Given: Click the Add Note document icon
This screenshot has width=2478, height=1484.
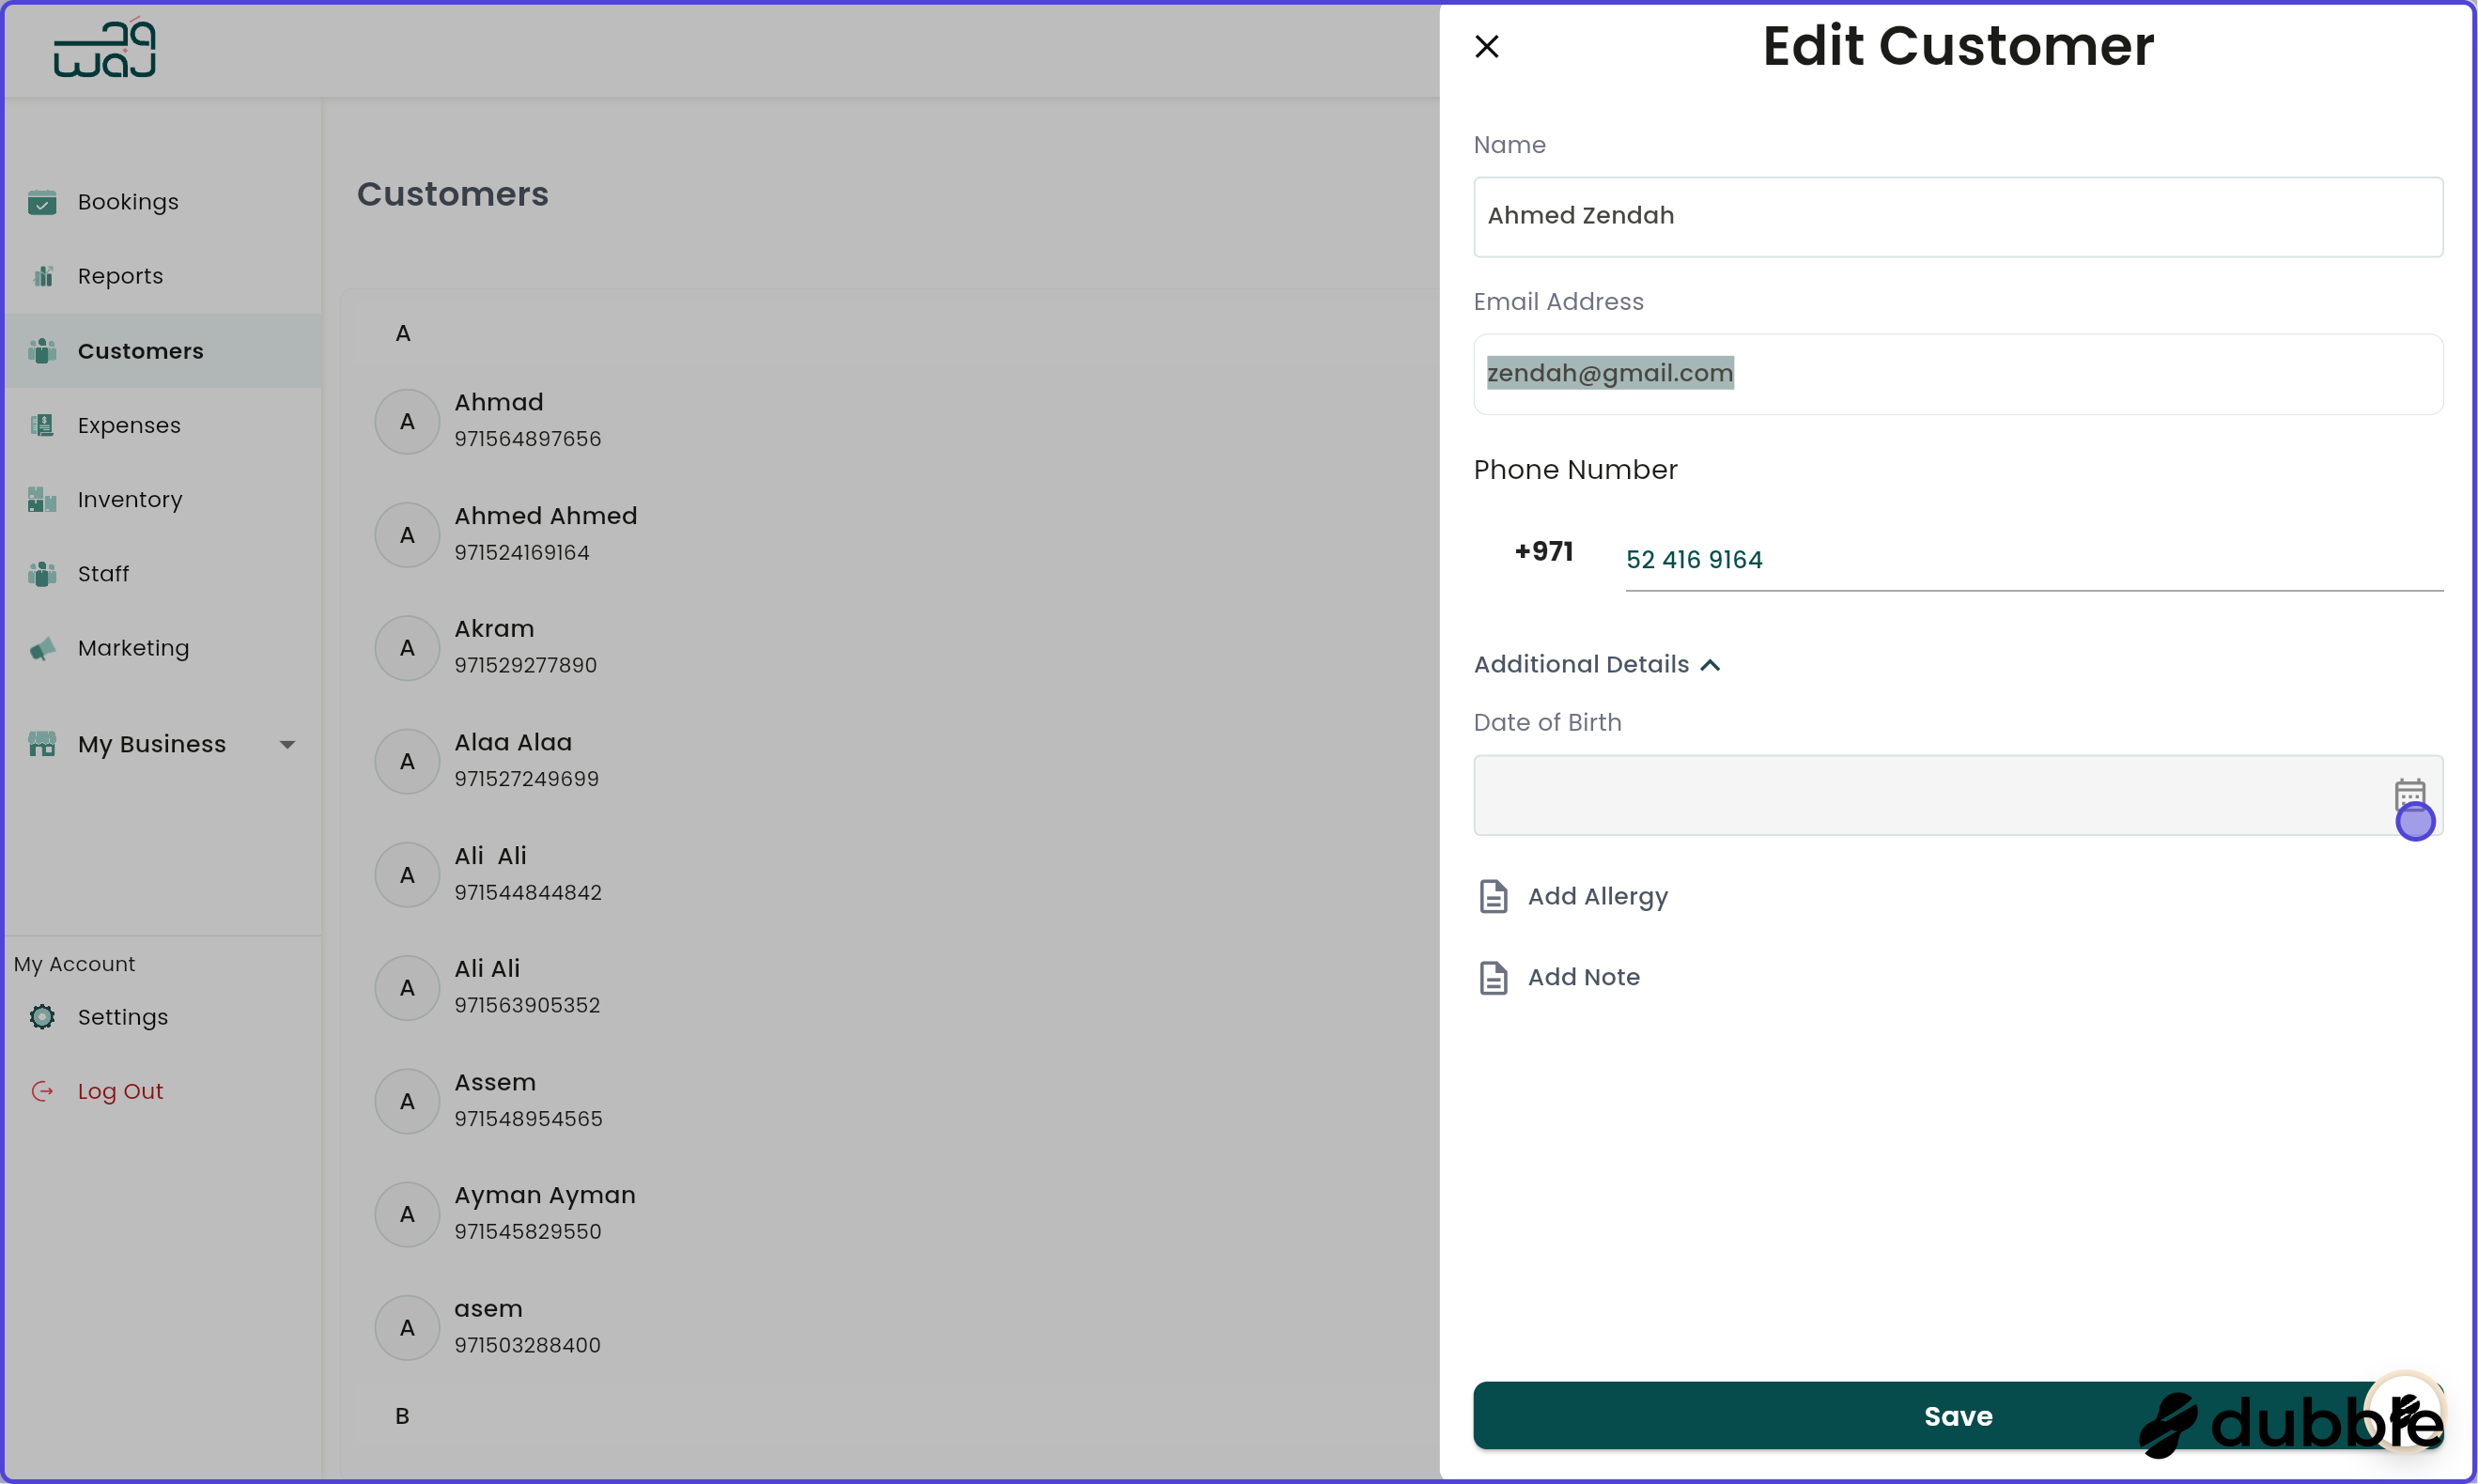Looking at the screenshot, I should (x=1494, y=977).
